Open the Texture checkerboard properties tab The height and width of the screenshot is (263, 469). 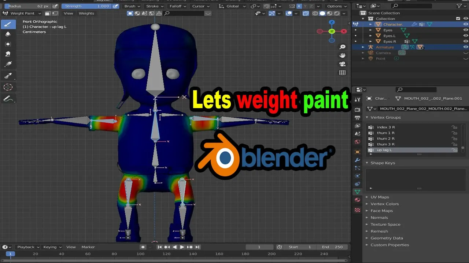(x=358, y=210)
